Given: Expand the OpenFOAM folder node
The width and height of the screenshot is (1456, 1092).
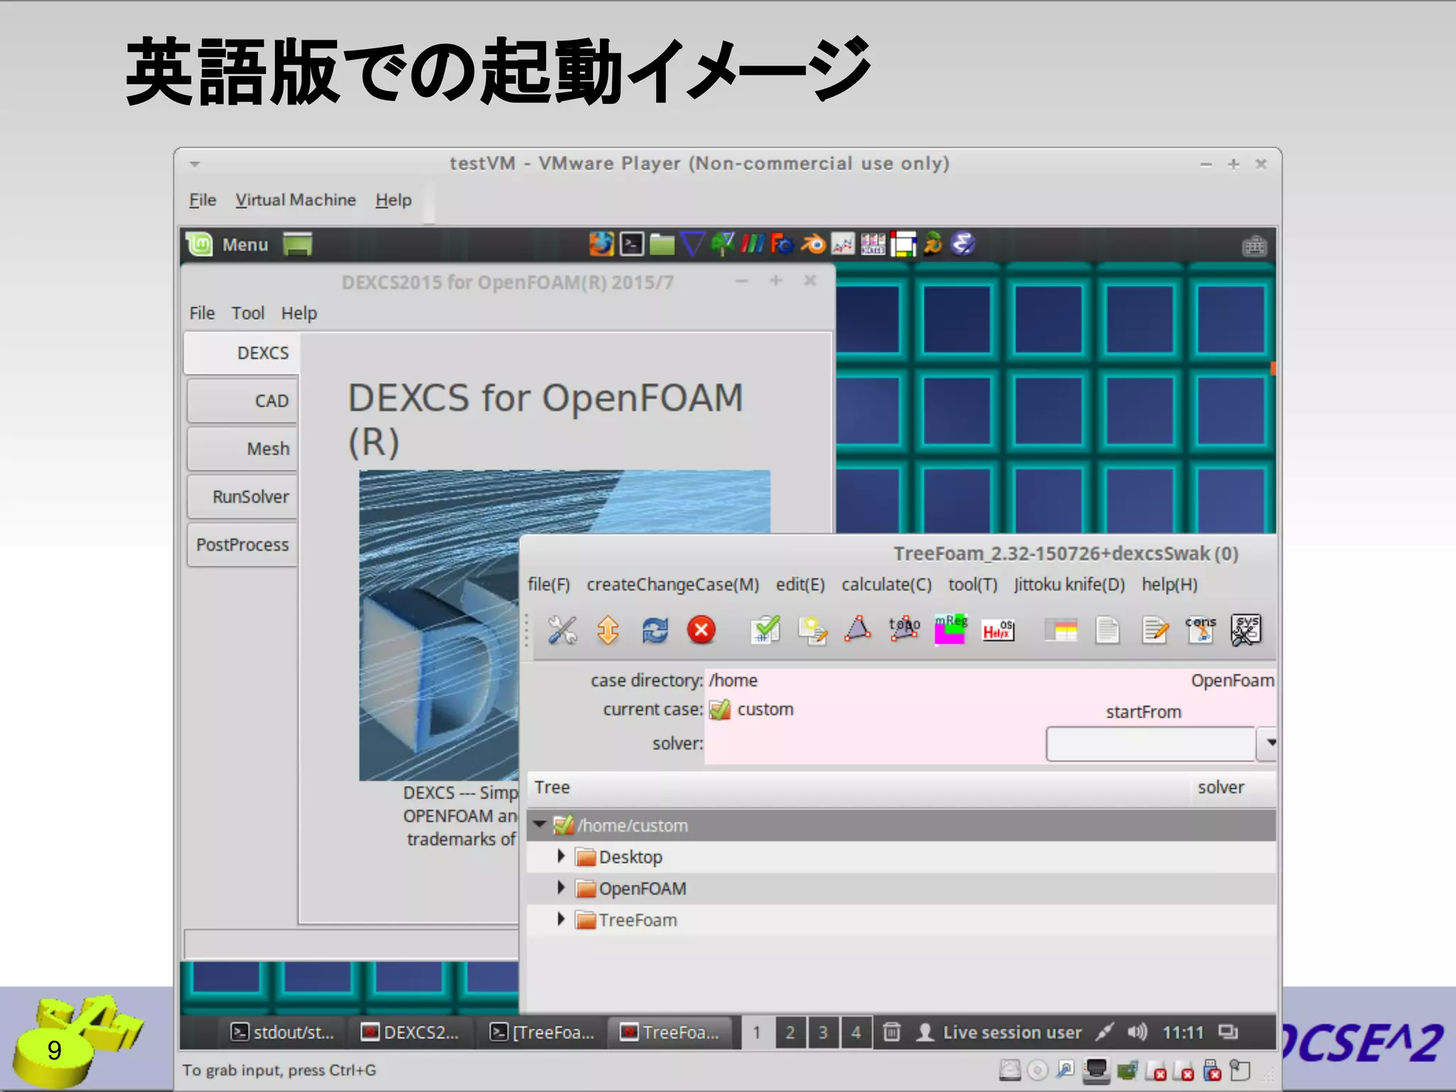Looking at the screenshot, I should (x=561, y=887).
